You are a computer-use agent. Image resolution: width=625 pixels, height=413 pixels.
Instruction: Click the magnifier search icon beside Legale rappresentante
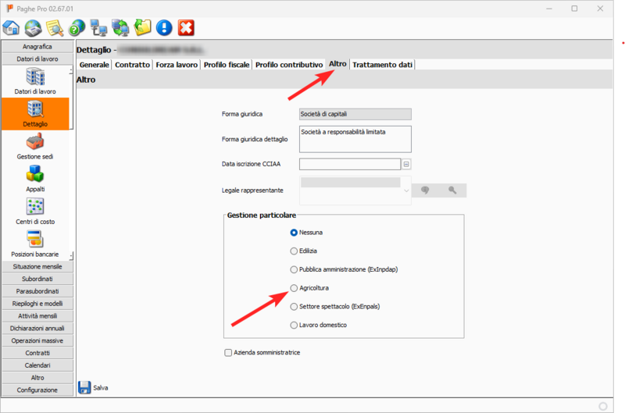[x=452, y=190]
